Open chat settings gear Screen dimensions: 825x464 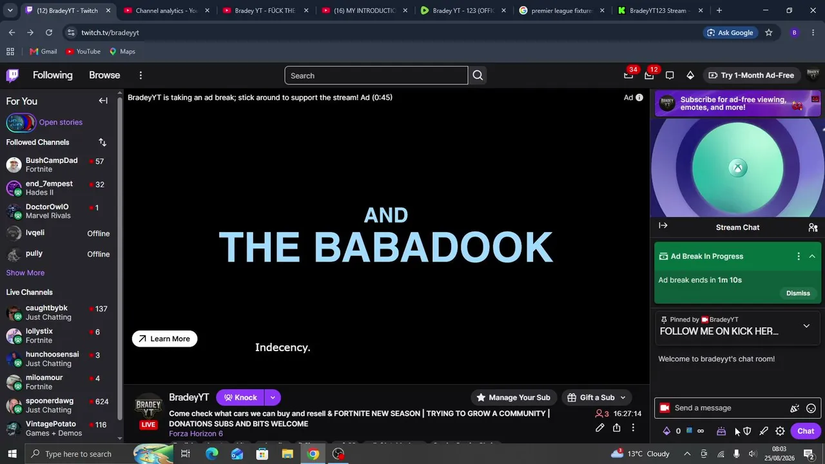[x=780, y=431]
